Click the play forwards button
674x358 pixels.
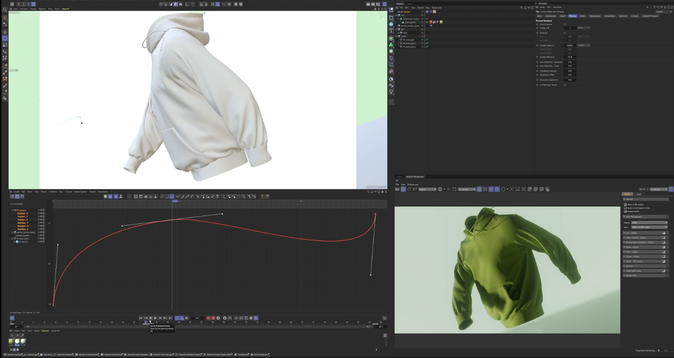156,318
